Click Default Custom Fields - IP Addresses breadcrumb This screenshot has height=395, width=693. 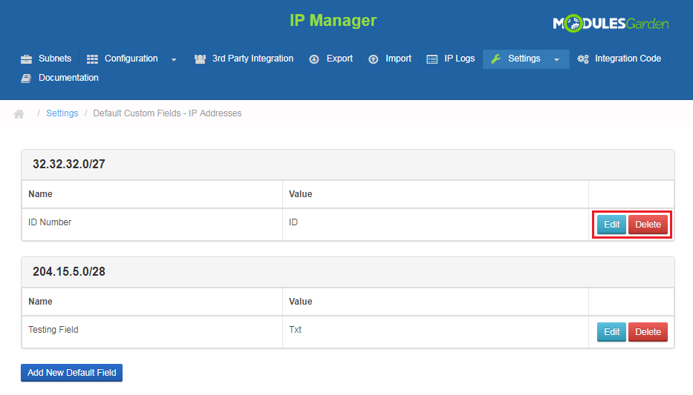coord(167,113)
